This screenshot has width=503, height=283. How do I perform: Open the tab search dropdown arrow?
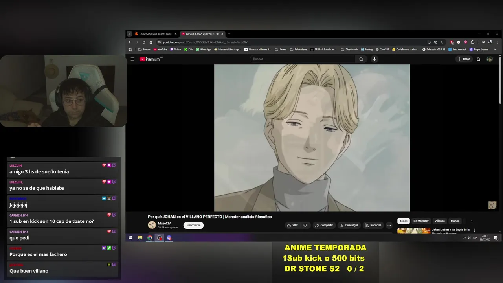(x=129, y=34)
